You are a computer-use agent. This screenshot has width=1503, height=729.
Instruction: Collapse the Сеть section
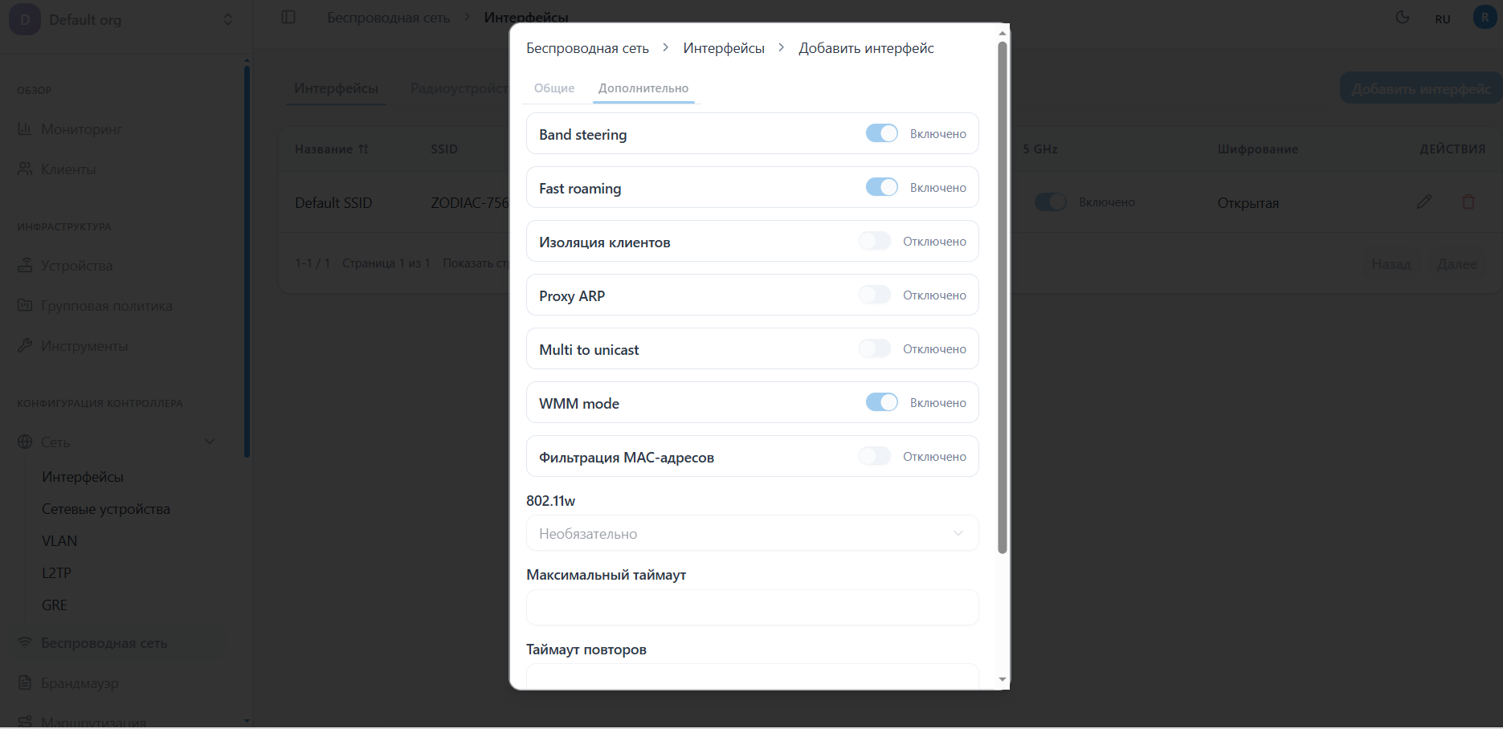tap(210, 442)
